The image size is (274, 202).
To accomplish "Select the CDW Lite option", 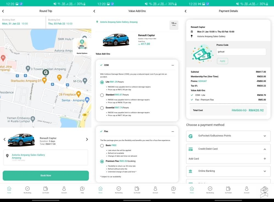I will [102, 82].
